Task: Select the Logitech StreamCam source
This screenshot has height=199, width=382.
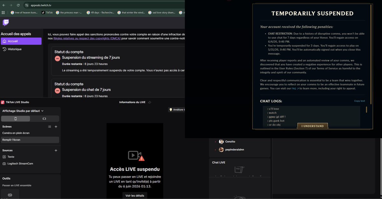Action: coord(30,163)
